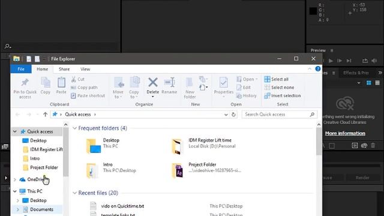
Task: Click Pin to Quick access icon
Action: (25, 83)
